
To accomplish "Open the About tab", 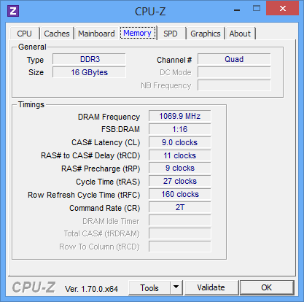I will pyautogui.click(x=240, y=34).
